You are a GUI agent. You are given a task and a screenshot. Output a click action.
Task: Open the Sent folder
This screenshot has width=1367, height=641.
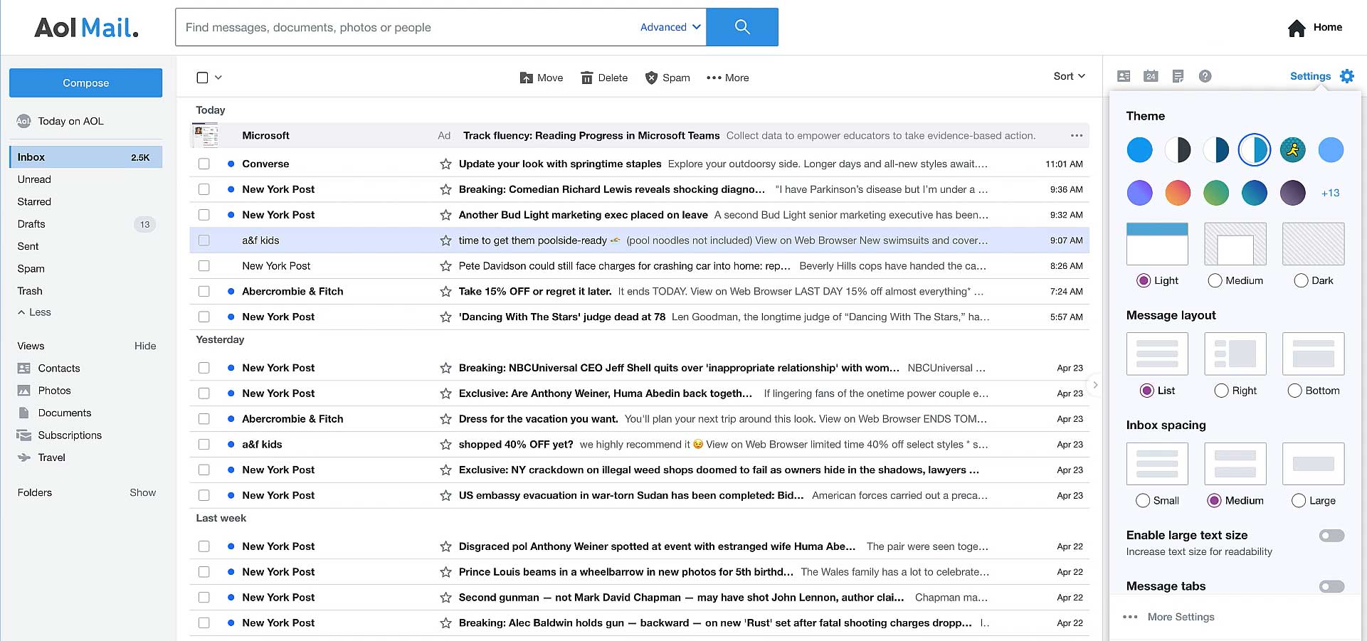pos(28,246)
